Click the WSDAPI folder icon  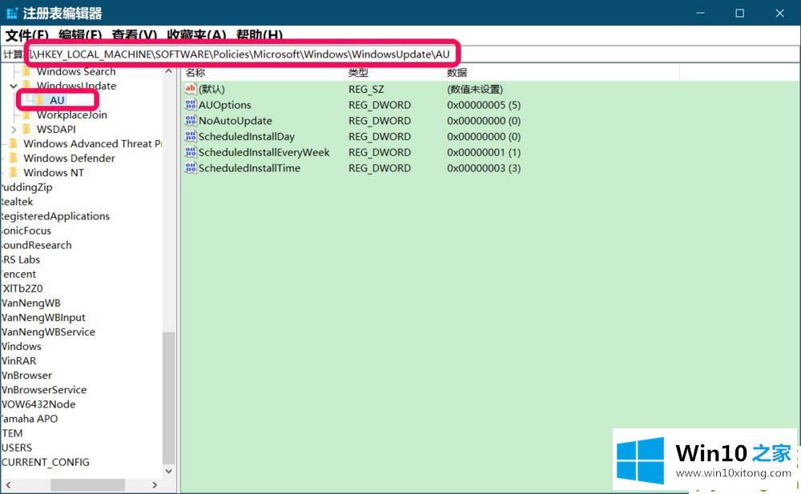(x=27, y=129)
